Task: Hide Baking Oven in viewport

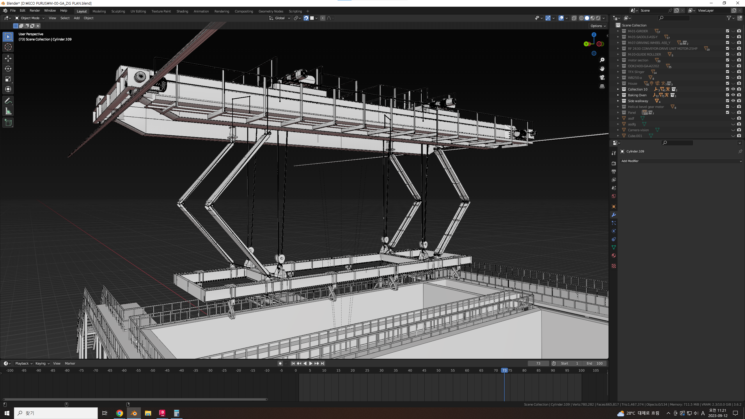Action: tap(733, 95)
